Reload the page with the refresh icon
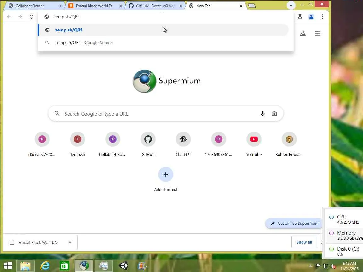363x272 pixels. click(32, 17)
